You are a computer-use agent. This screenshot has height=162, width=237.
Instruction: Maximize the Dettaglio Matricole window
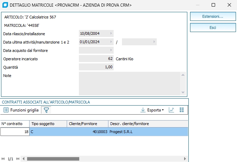pyautogui.click(x=213, y=5)
